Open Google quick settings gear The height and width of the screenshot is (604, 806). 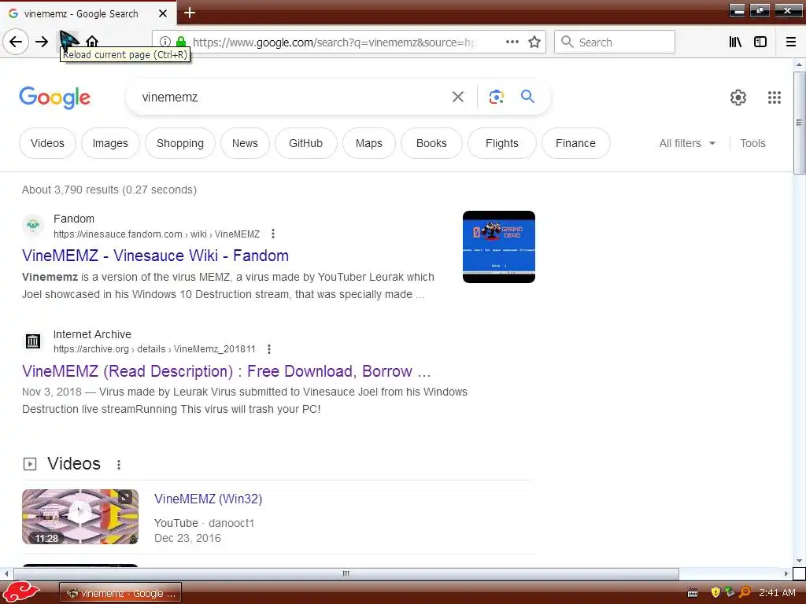coord(738,97)
